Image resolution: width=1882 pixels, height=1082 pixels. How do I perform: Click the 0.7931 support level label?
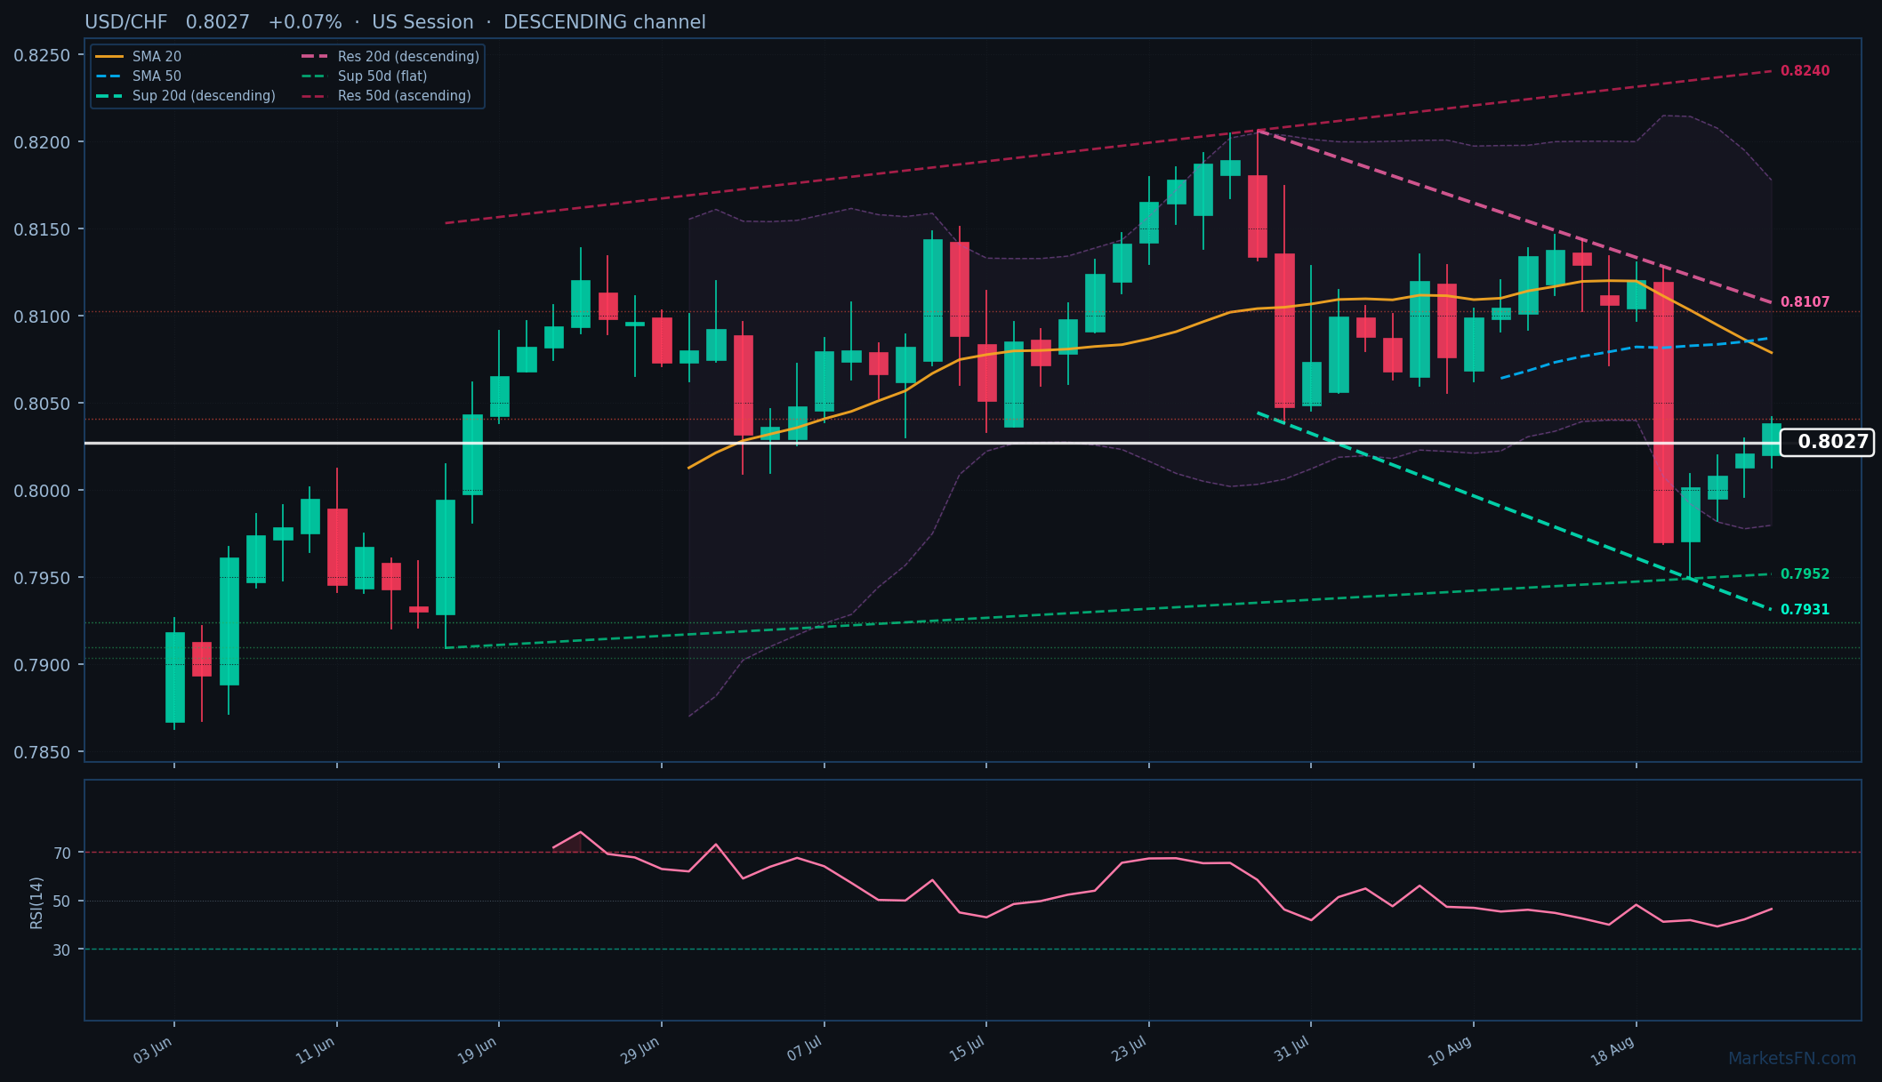point(1805,610)
